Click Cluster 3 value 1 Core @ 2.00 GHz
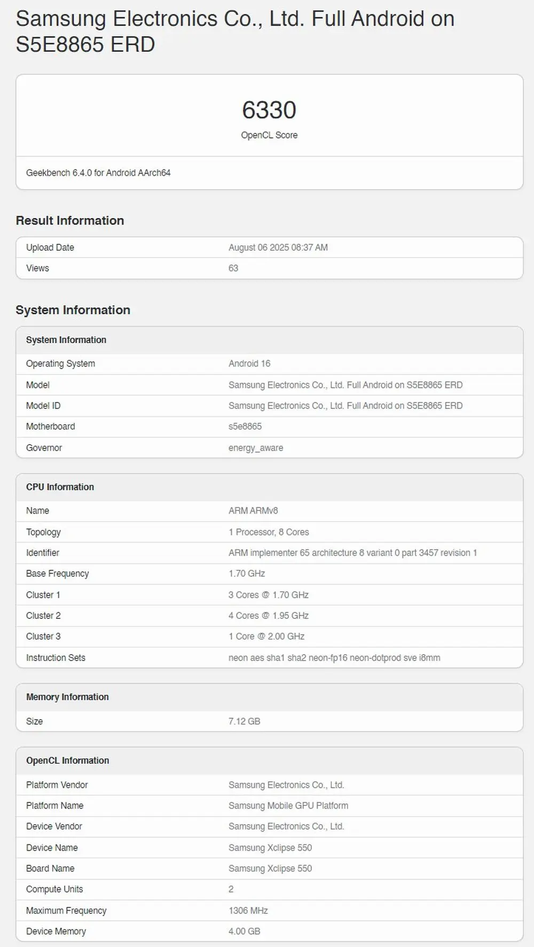This screenshot has height=947, width=534. pyautogui.click(x=266, y=636)
